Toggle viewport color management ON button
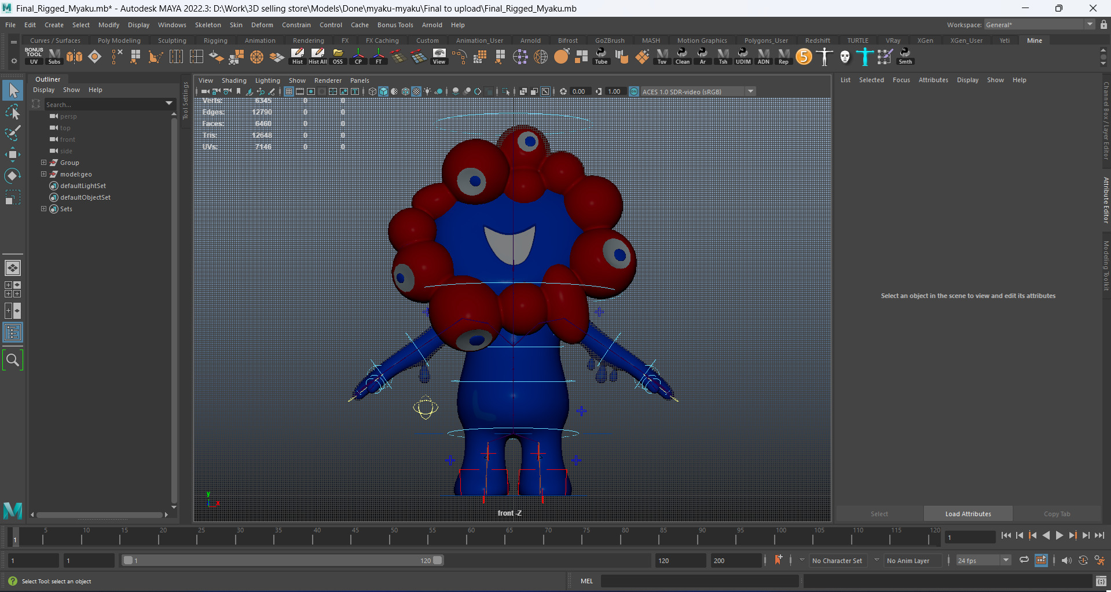The height and width of the screenshot is (592, 1111). click(x=634, y=91)
